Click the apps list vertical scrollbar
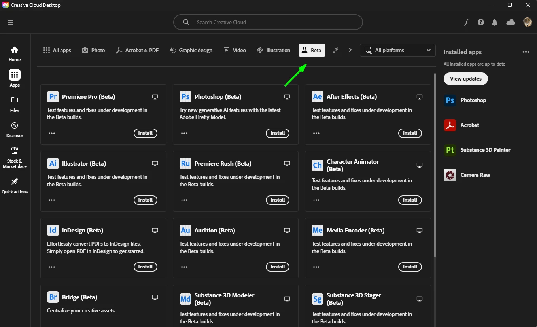This screenshot has height=327, width=537. click(x=435, y=164)
